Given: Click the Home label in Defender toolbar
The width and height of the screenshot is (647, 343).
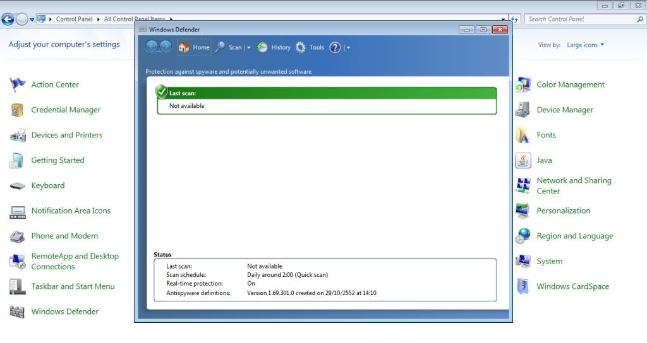Looking at the screenshot, I should coord(202,47).
